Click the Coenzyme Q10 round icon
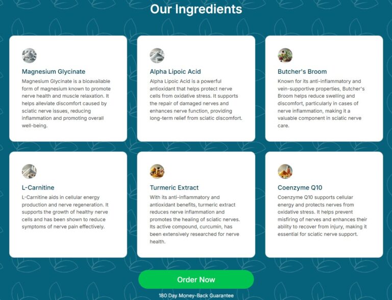The image size is (392, 300). pos(285,171)
